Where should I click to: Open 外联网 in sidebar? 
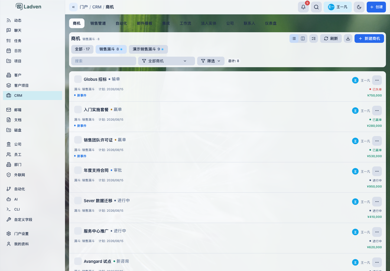coord(32,175)
